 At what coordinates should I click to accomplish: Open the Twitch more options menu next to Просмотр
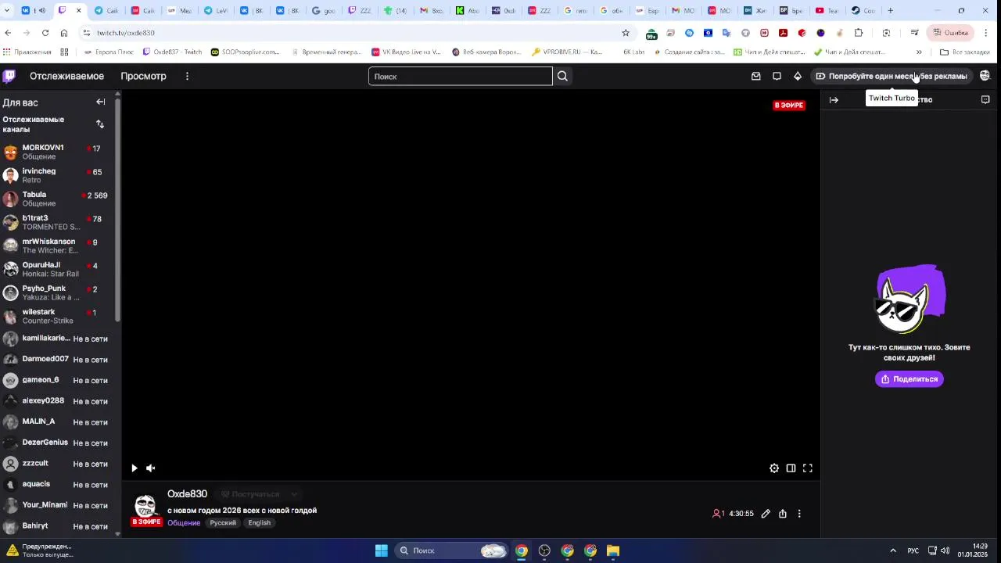(x=187, y=76)
